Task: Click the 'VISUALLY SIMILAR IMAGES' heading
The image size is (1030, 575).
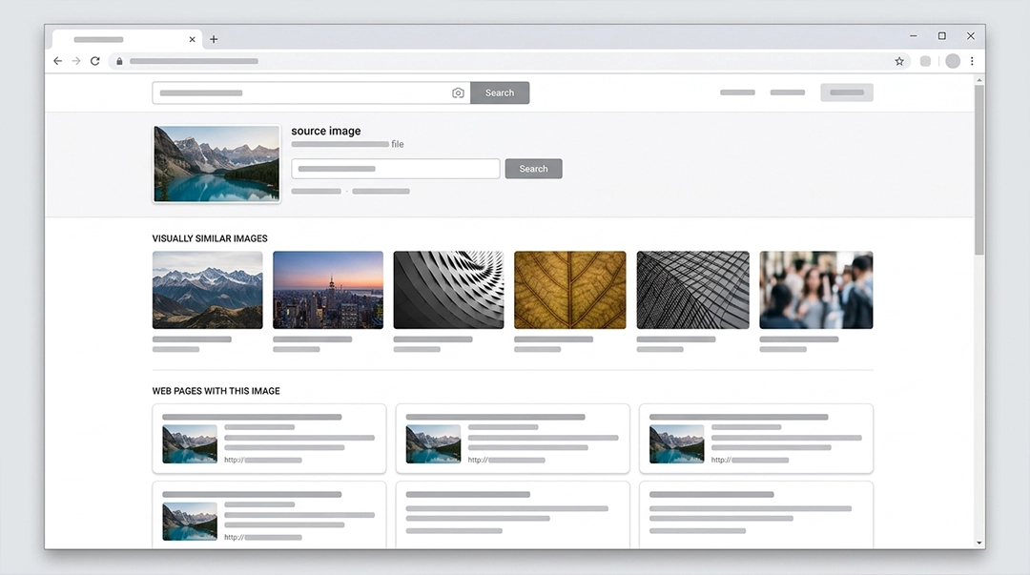Action: coord(210,238)
